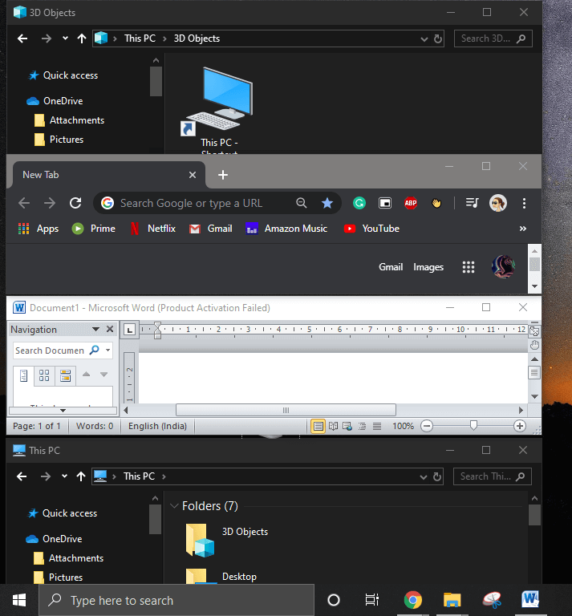Select the New Tab tab in Chrome

[104, 175]
